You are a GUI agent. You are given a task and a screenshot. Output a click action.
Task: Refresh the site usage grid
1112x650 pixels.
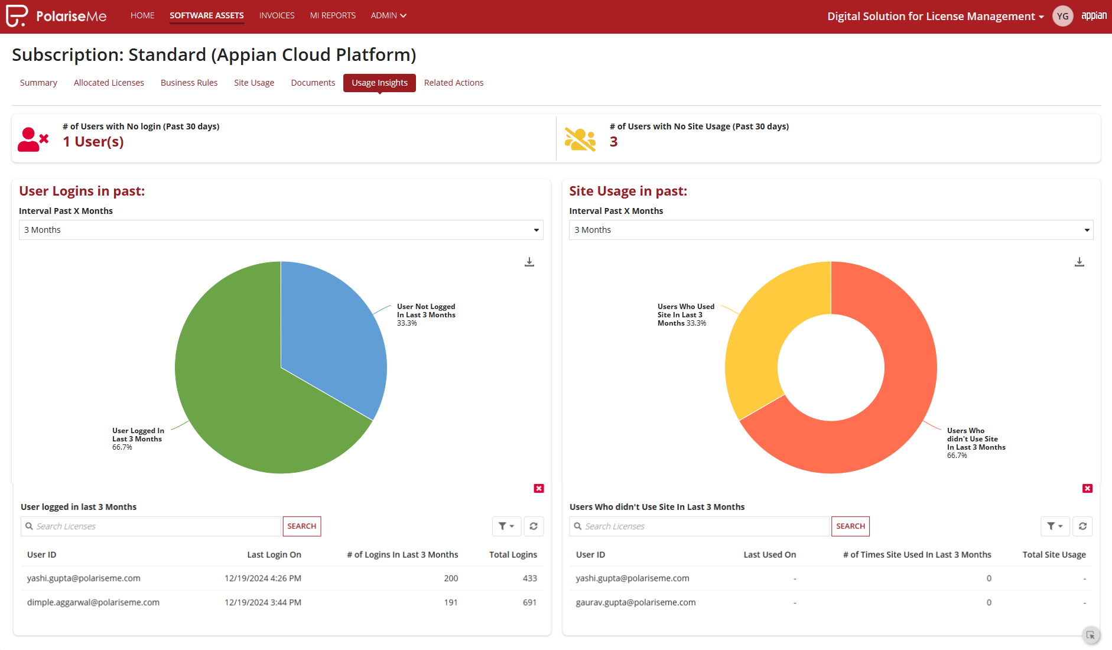click(1082, 526)
